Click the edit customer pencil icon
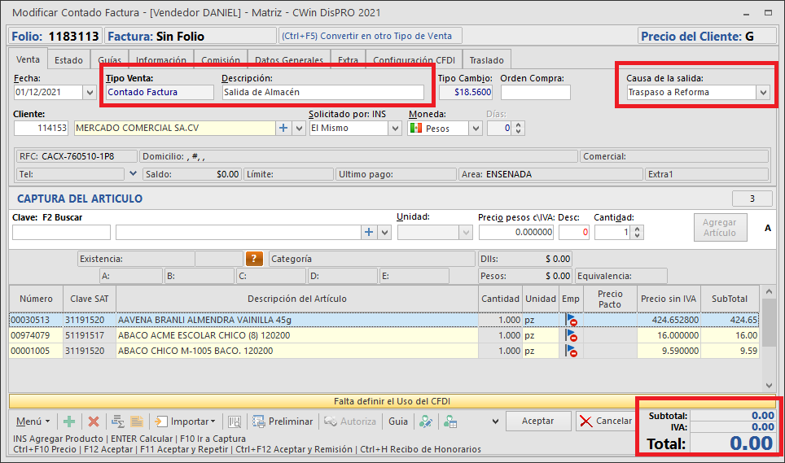Screen dimensions: 785x463 click(426, 422)
